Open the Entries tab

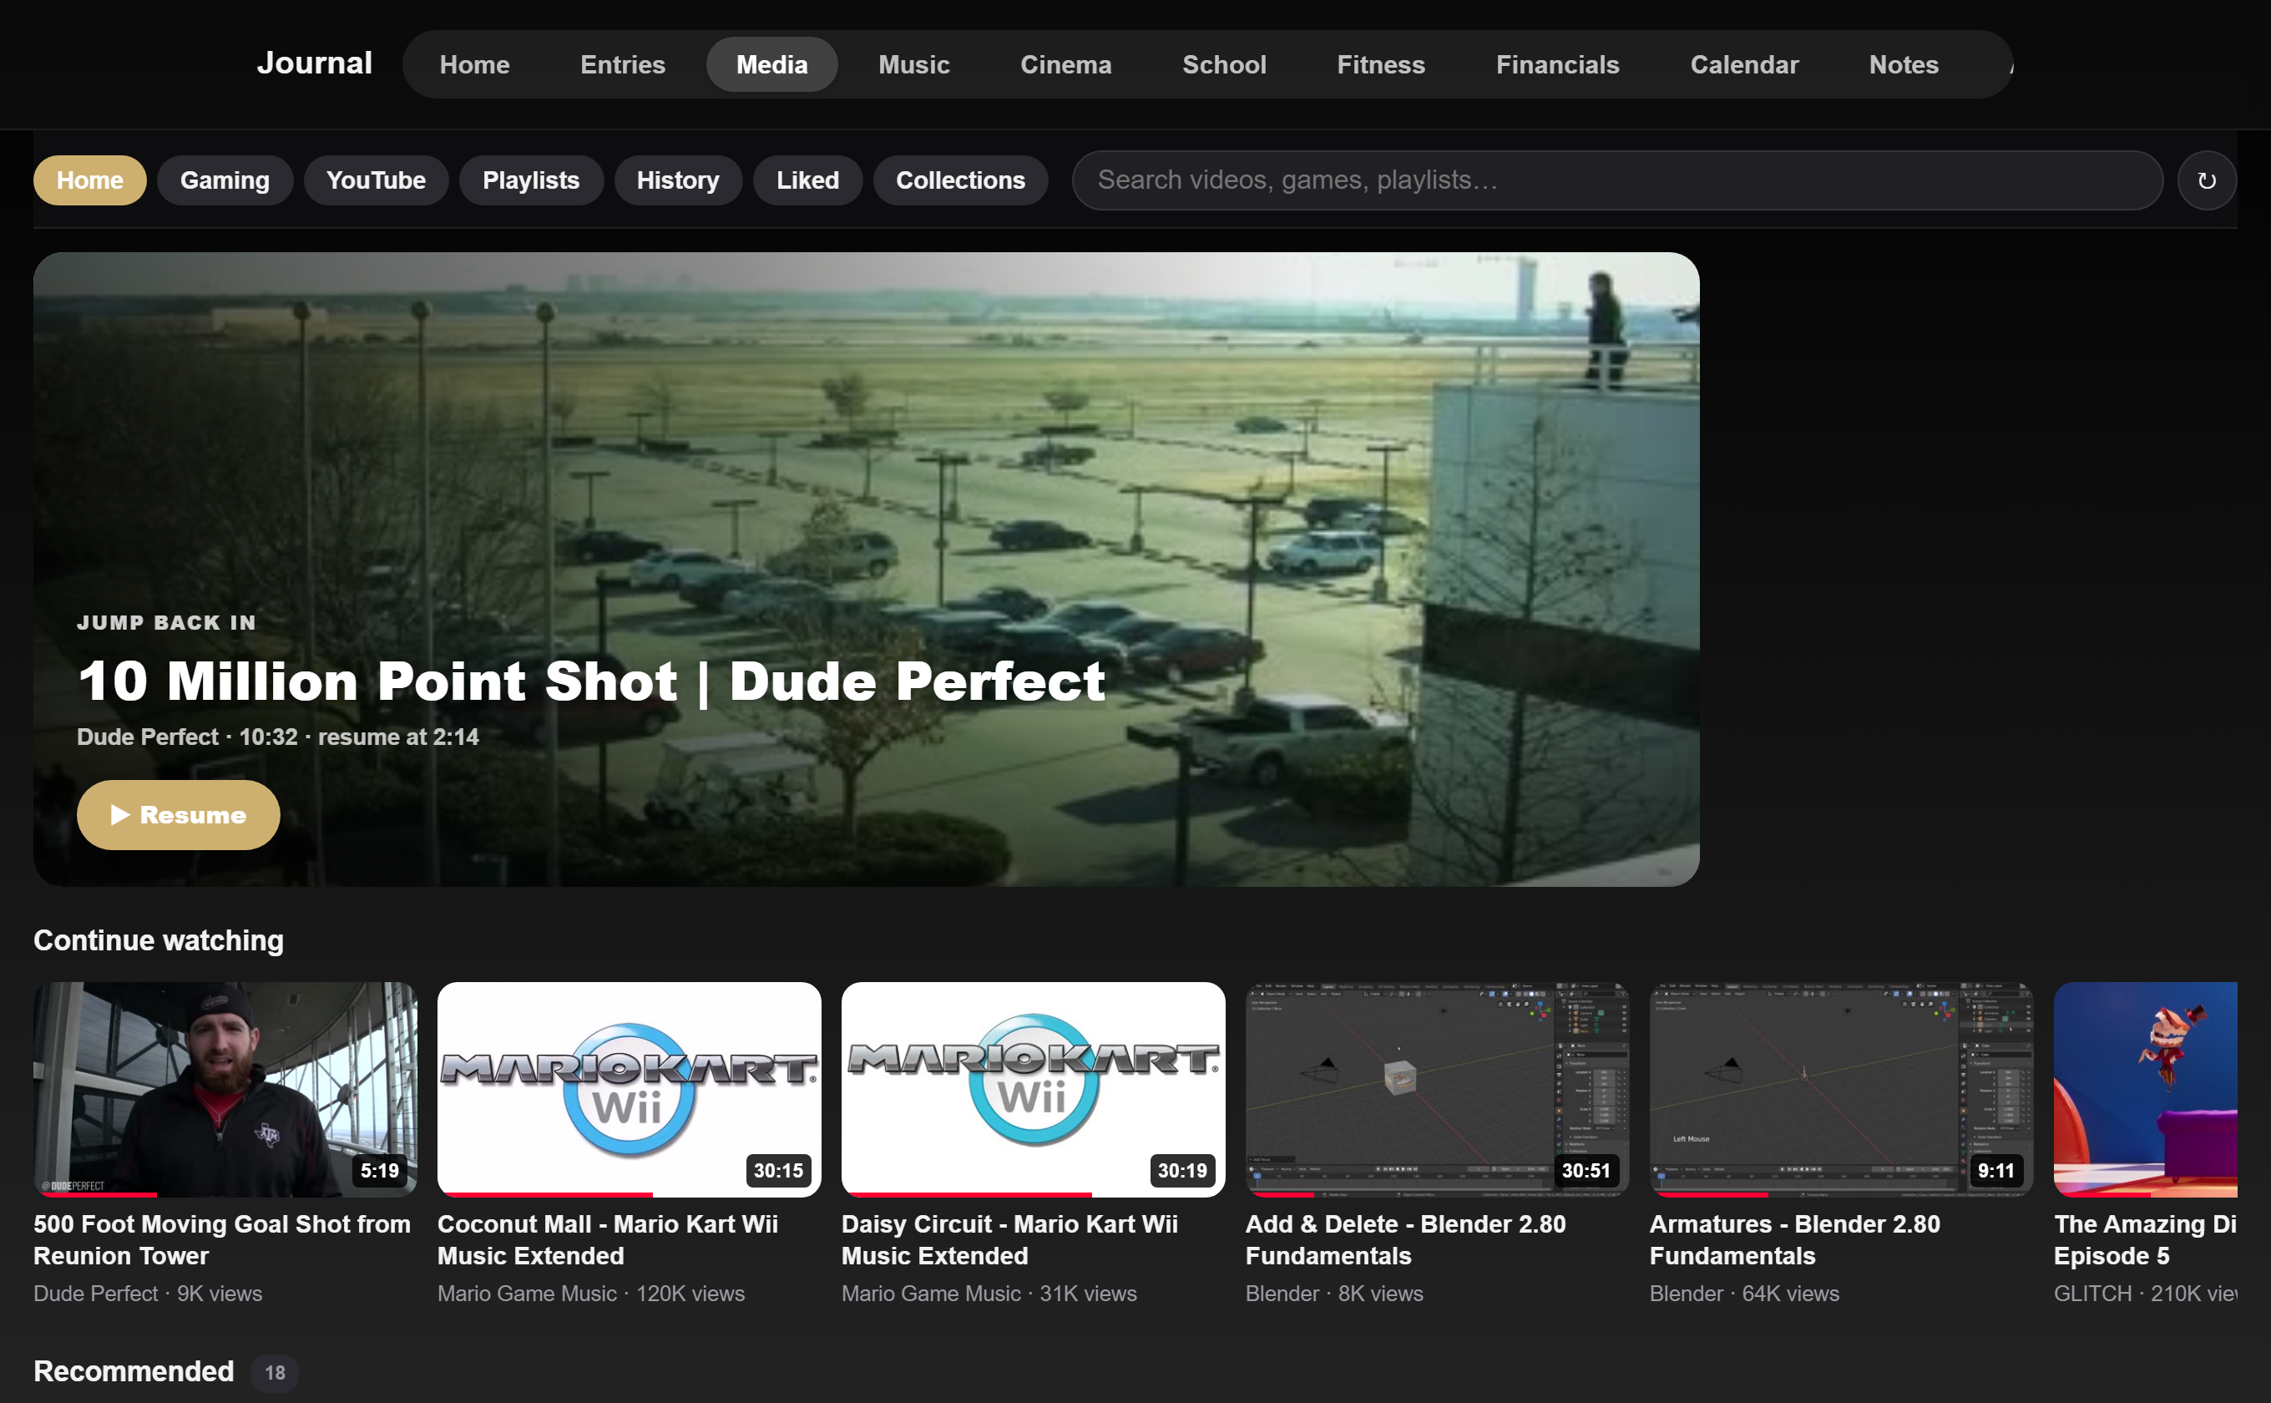tap(623, 64)
